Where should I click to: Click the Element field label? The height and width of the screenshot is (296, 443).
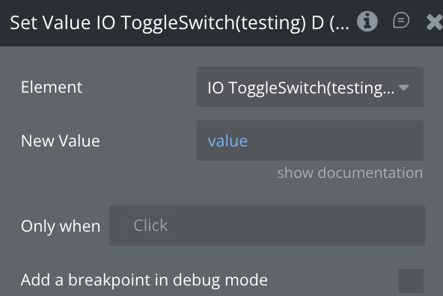[52, 87]
